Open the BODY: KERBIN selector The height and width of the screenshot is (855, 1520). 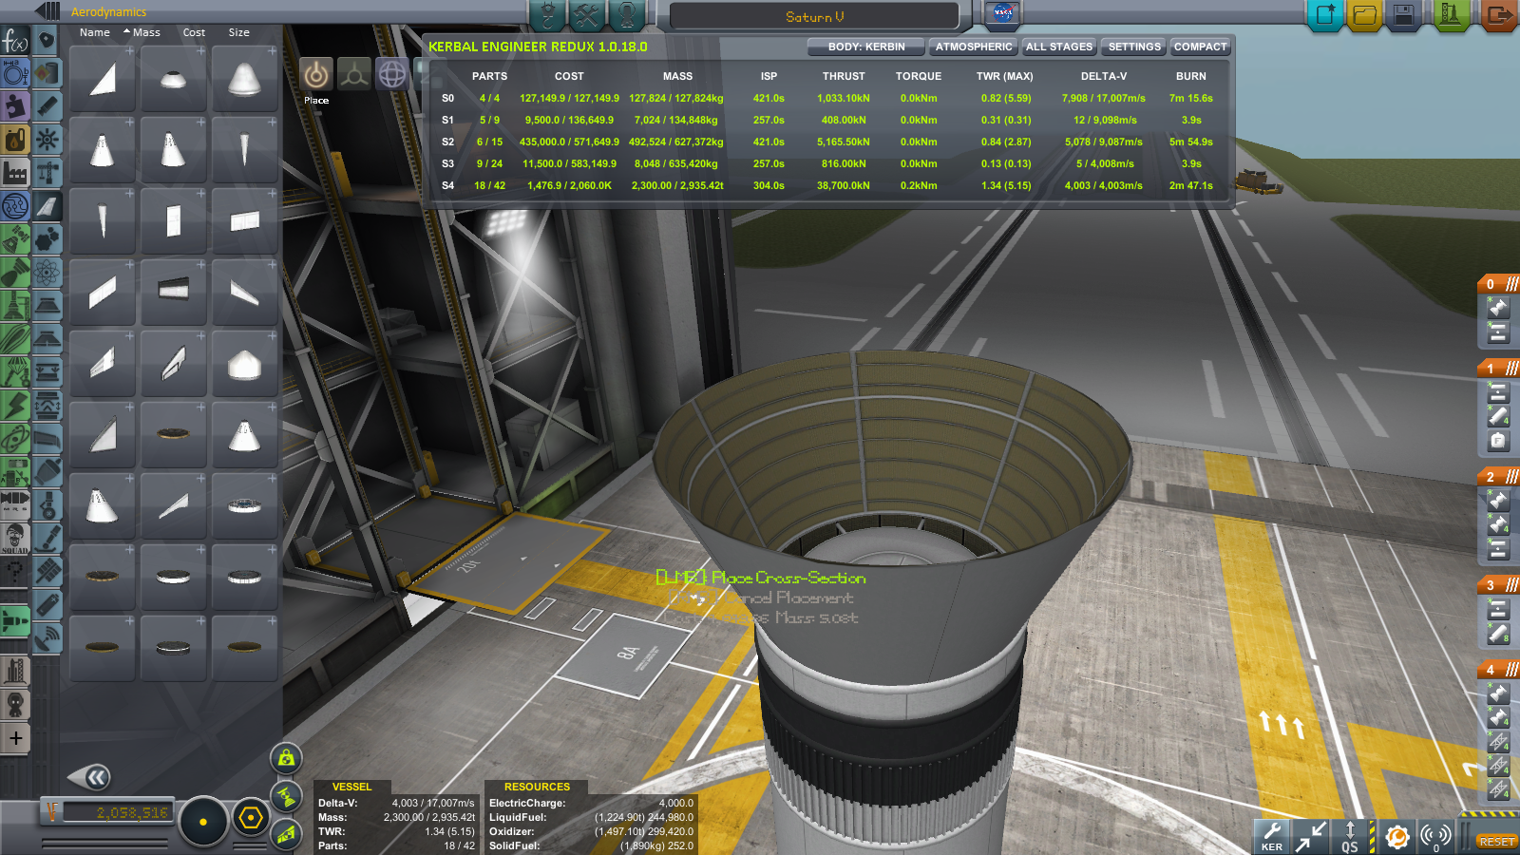tap(866, 47)
